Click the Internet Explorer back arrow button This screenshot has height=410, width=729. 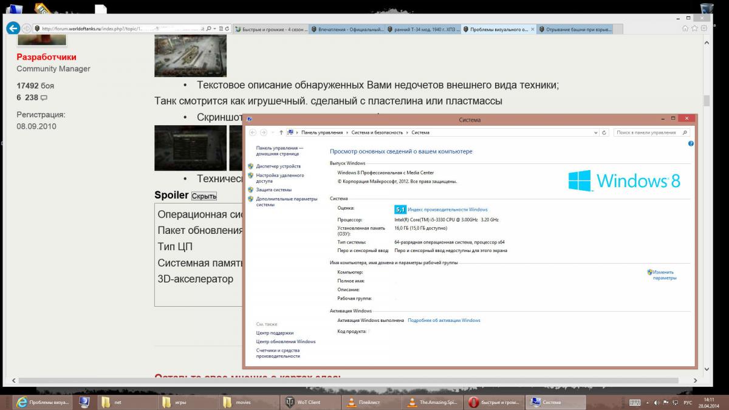click(x=13, y=29)
